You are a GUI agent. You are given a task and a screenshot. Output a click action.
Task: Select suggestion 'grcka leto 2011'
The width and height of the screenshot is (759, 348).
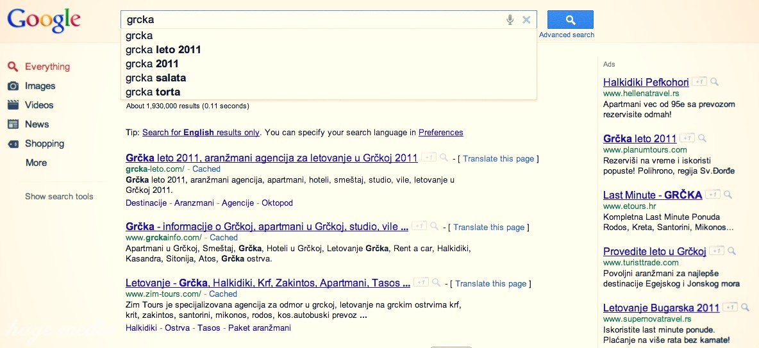tap(329, 50)
